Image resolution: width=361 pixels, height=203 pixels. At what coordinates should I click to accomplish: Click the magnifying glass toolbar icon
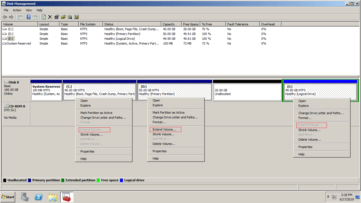coord(70,17)
